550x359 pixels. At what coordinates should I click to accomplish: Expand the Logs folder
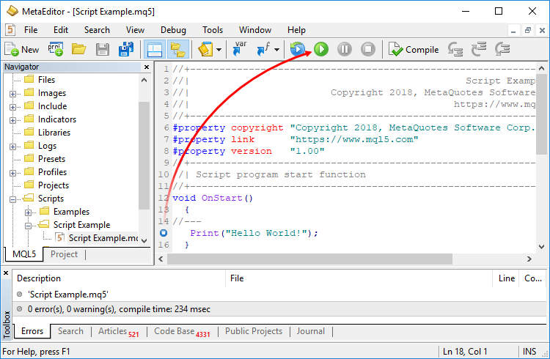point(13,147)
